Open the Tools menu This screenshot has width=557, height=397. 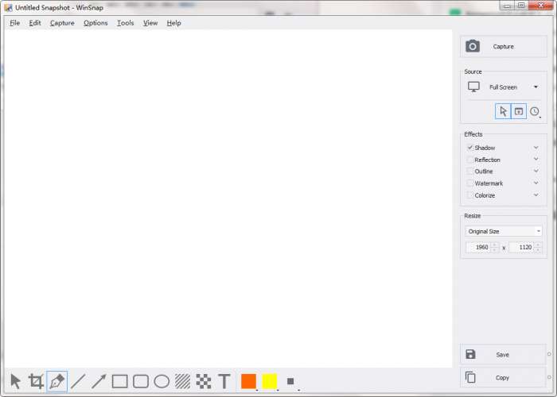click(x=126, y=23)
